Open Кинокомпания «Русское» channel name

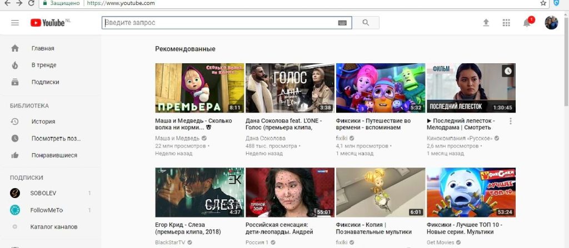coord(460,138)
